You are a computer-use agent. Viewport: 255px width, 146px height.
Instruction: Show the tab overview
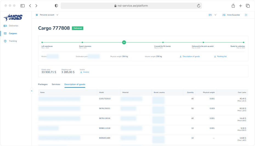pos(248,6)
